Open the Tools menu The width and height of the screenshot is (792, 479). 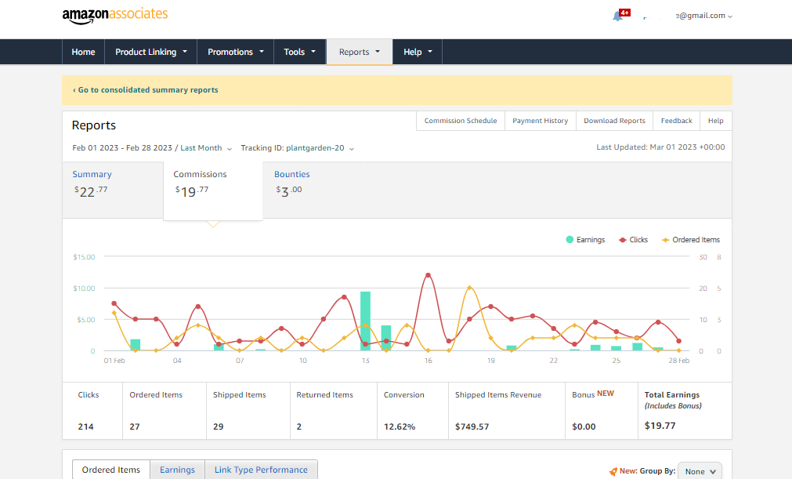(299, 52)
